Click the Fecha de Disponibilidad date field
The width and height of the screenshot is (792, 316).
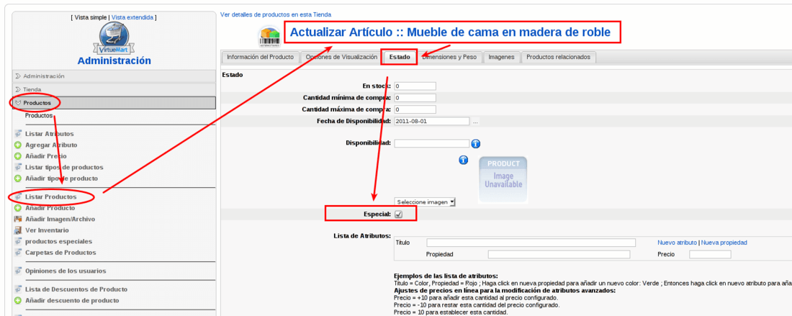pos(432,122)
